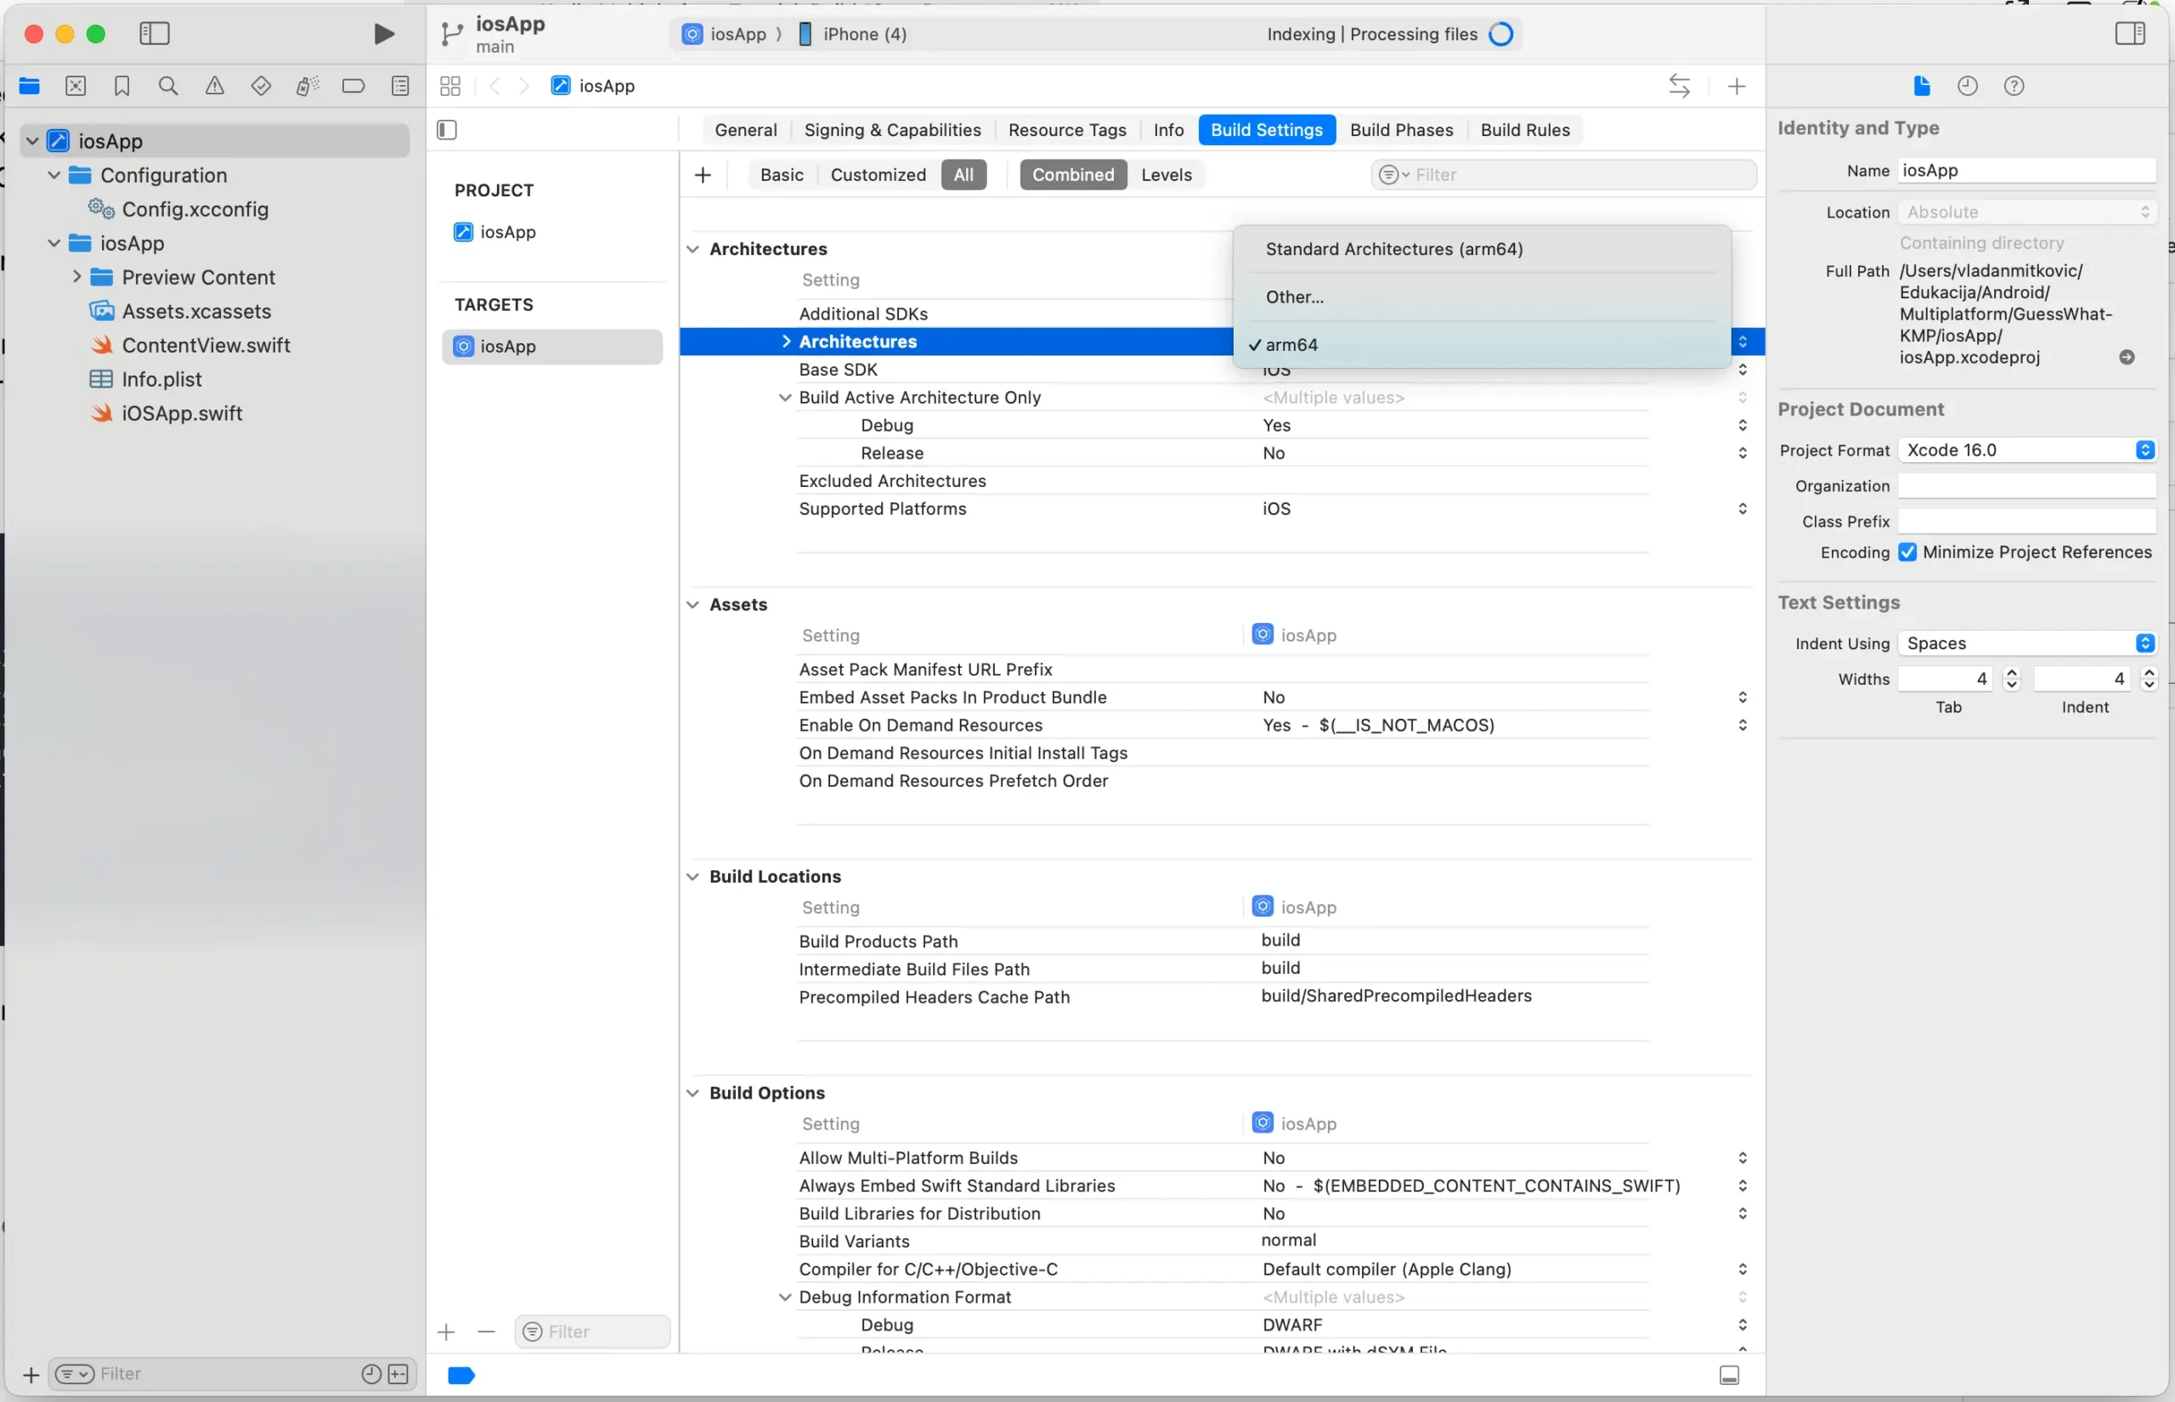
Task: Show the Bookmark navigator
Action: (x=122, y=86)
